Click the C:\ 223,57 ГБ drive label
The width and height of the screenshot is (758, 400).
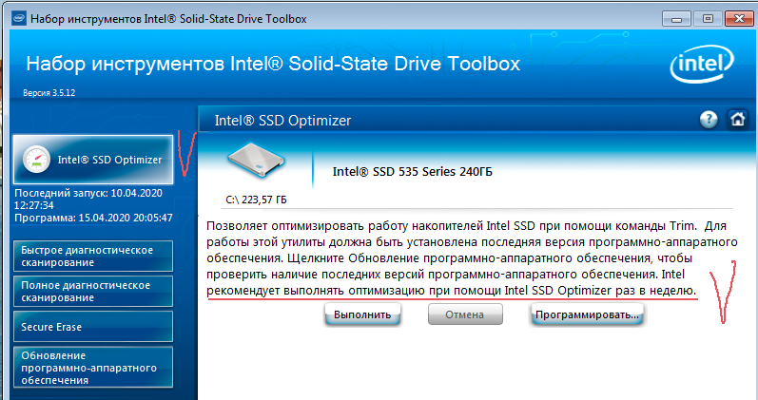click(256, 199)
